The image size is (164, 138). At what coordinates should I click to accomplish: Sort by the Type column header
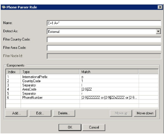coord(50,72)
